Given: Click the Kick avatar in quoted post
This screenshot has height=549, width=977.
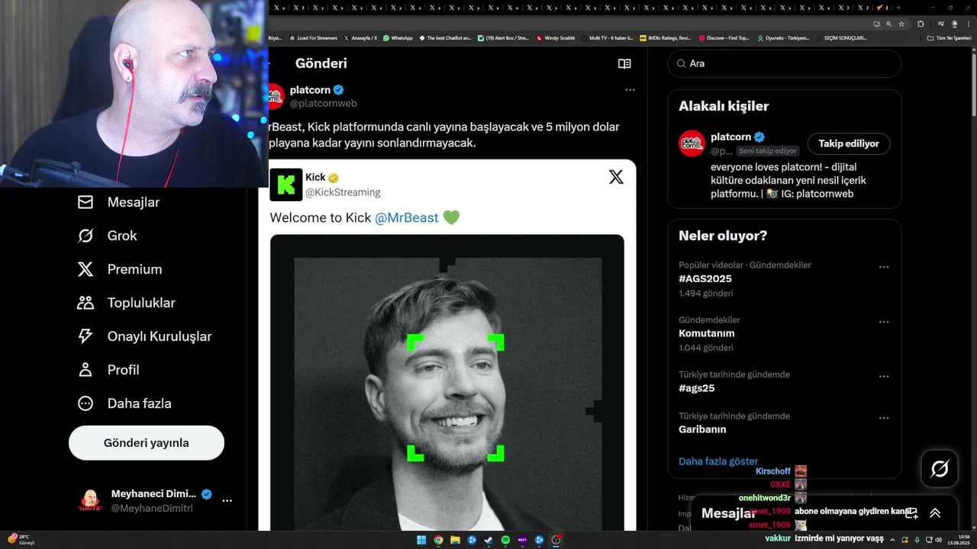Looking at the screenshot, I should coord(286,185).
